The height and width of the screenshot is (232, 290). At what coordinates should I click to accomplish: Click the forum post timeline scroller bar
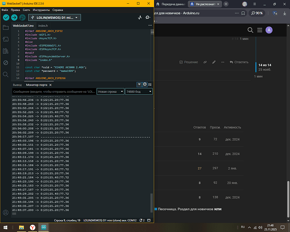pos(256,68)
